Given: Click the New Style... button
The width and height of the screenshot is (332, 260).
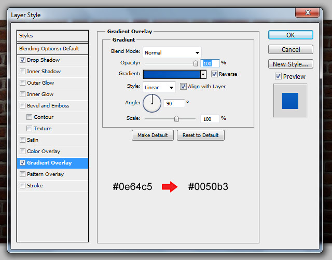Looking at the screenshot, I should (290, 64).
